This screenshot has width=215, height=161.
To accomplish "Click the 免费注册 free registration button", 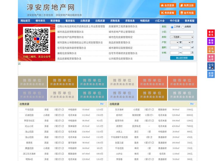I will pyautogui.click(x=187, y=5).
